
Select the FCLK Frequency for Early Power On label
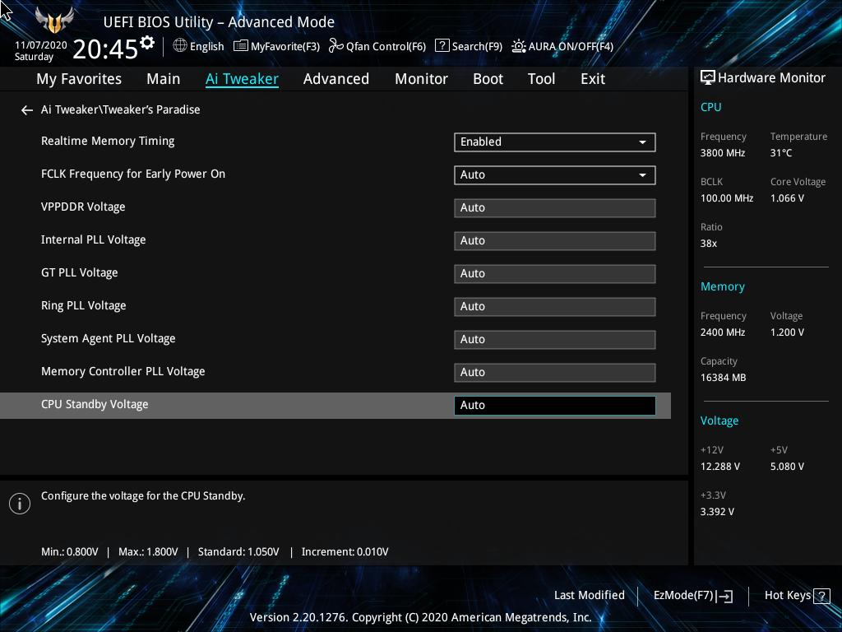click(133, 174)
